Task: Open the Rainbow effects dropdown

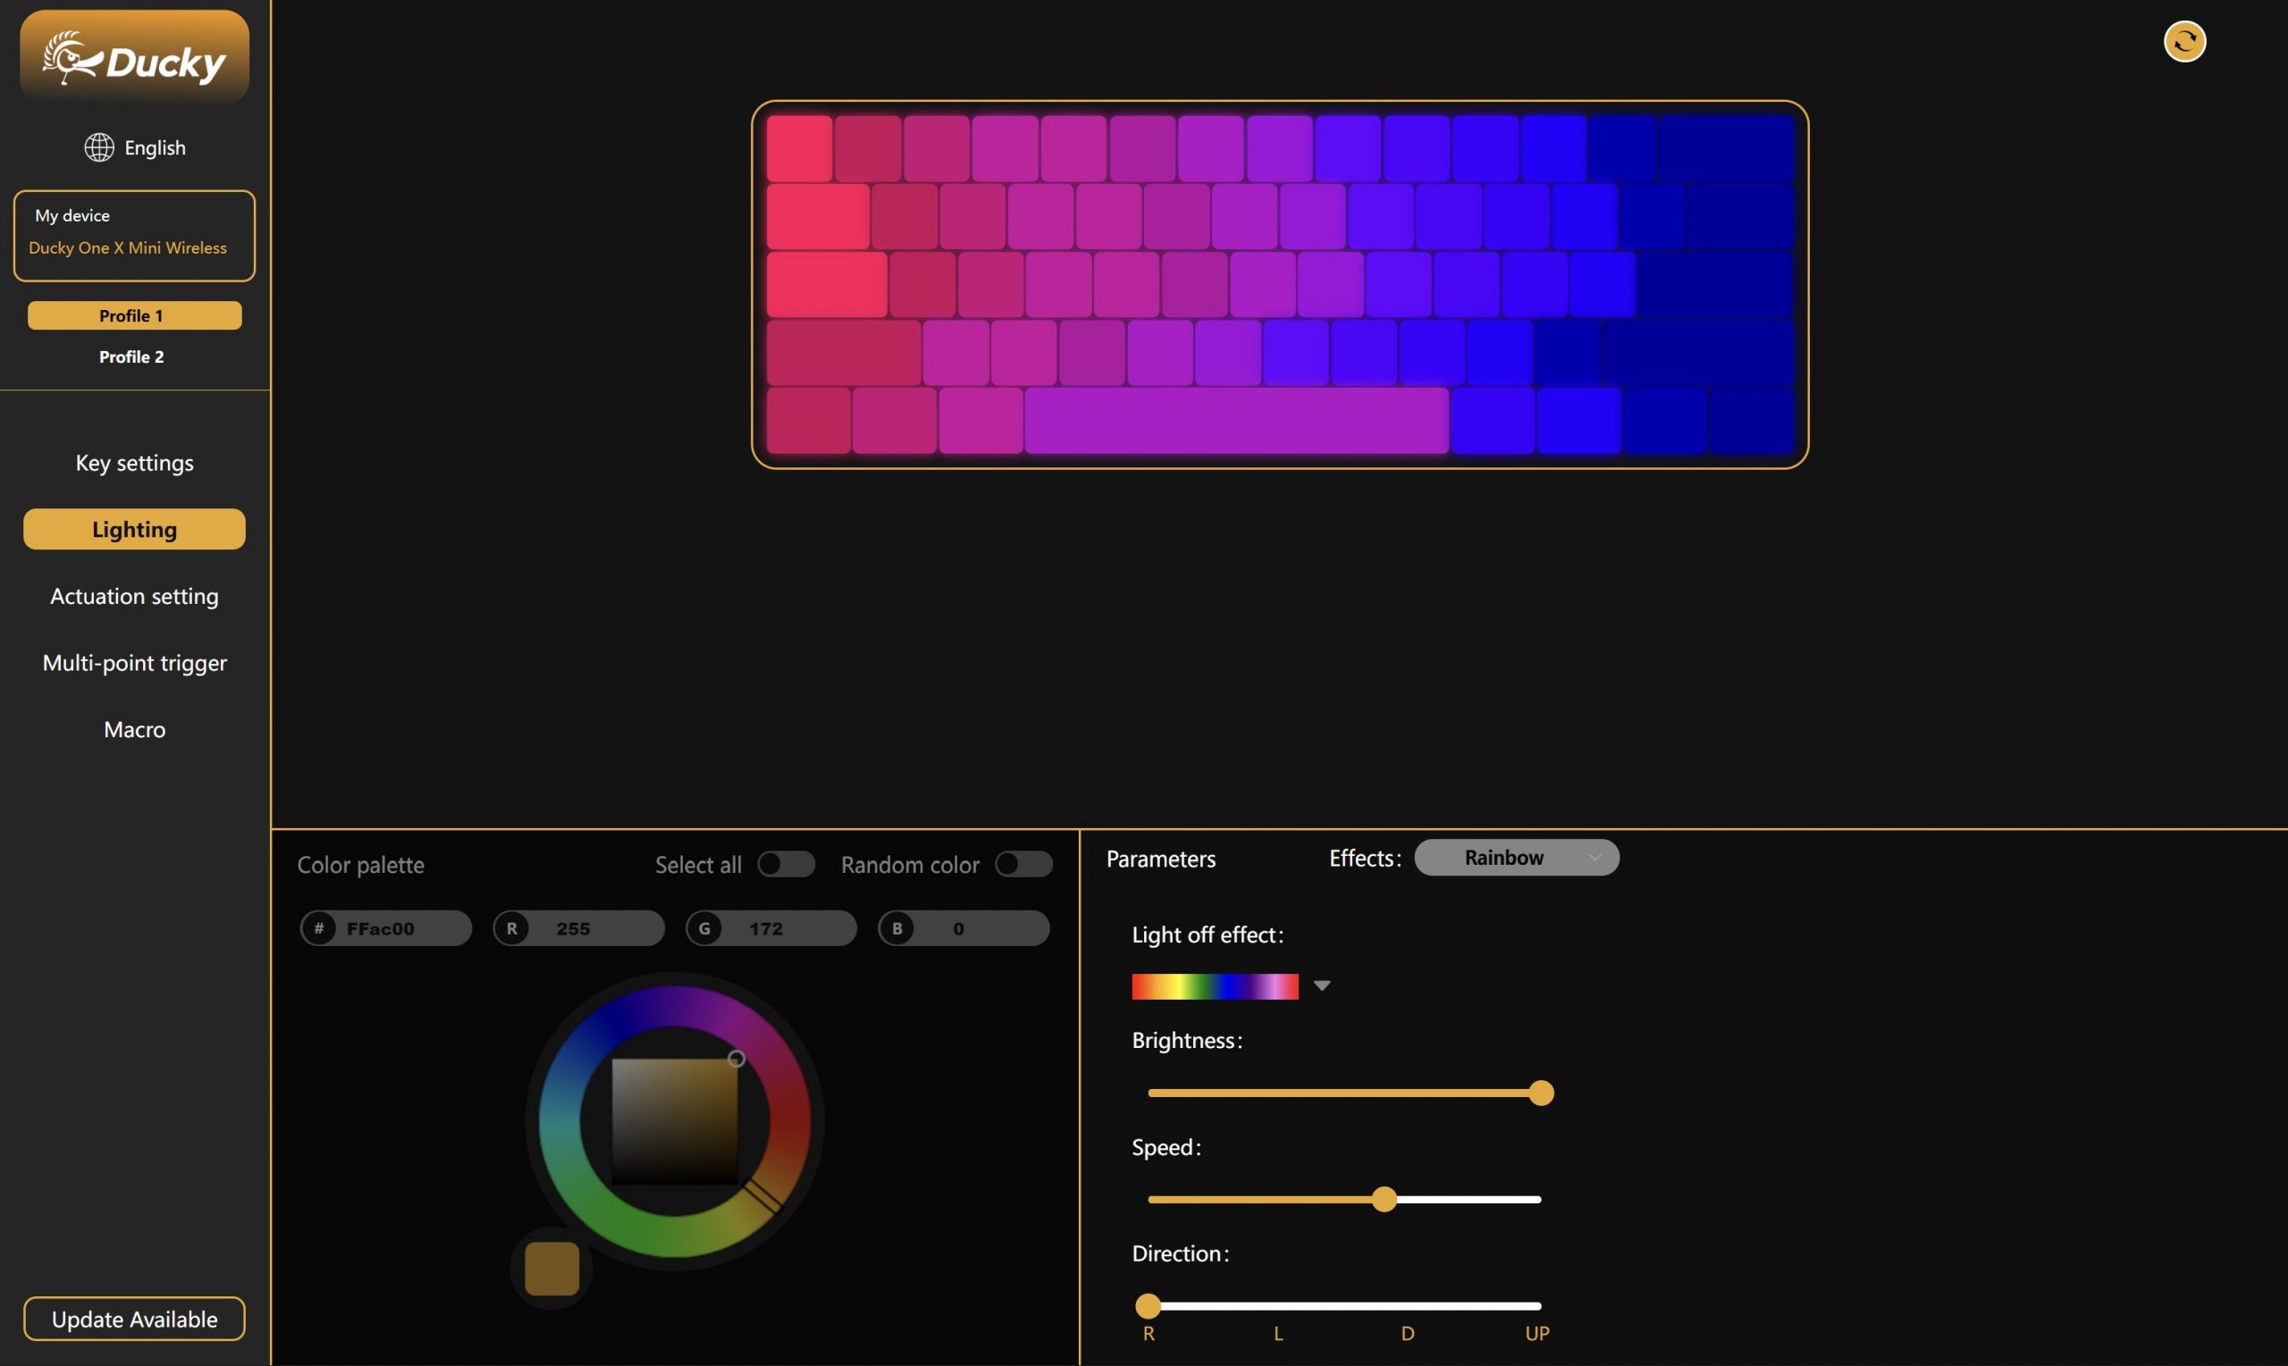Action: (x=1516, y=857)
